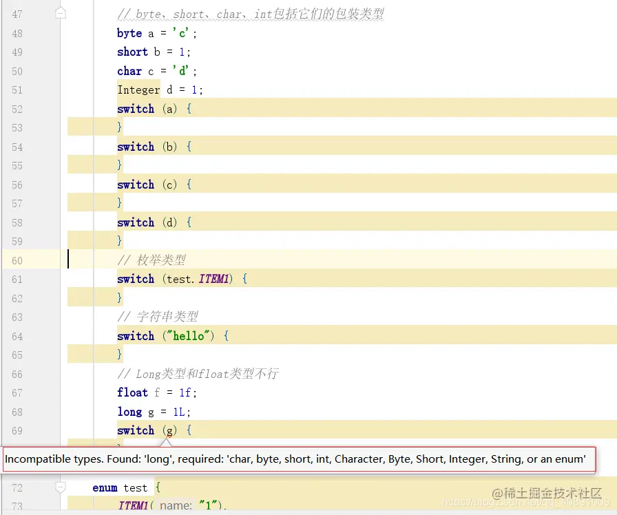Click 'switch' keyword in switch (b)
This screenshot has width=617, height=515.
[136, 147]
